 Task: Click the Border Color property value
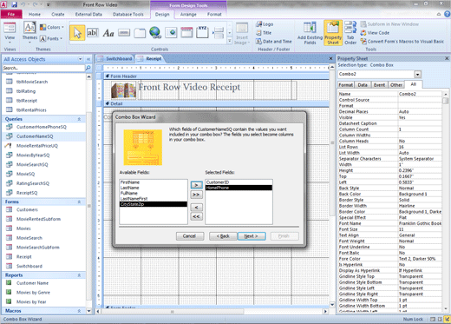click(x=420, y=212)
